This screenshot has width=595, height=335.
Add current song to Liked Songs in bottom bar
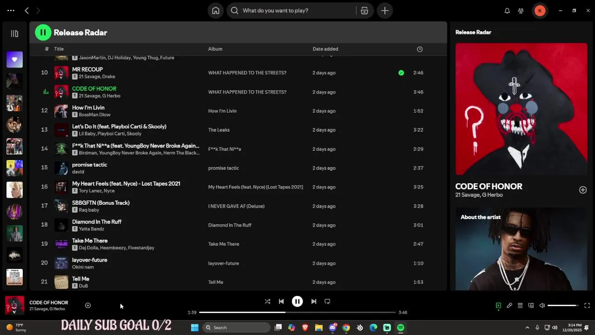coord(88,305)
